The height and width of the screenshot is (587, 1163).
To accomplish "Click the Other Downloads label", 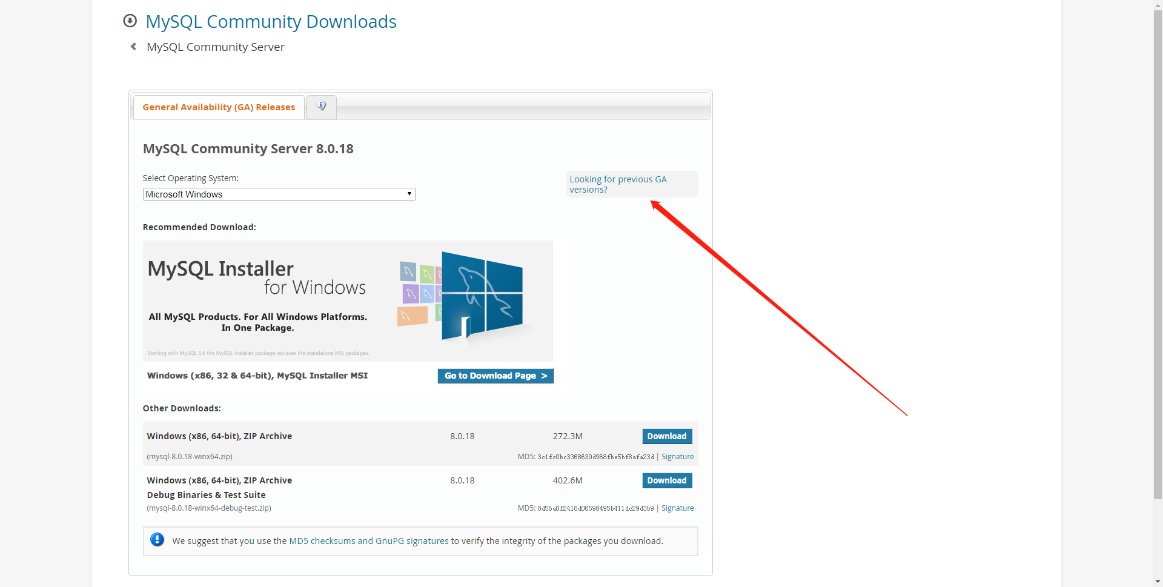I will coord(182,408).
